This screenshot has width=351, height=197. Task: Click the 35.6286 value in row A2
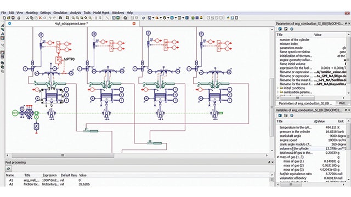84,184
